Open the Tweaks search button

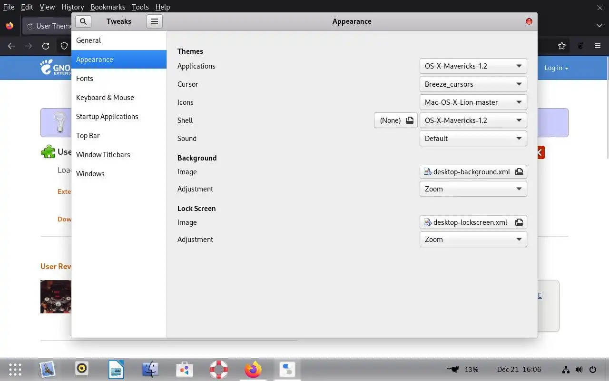pyautogui.click(x=83, y=21)
